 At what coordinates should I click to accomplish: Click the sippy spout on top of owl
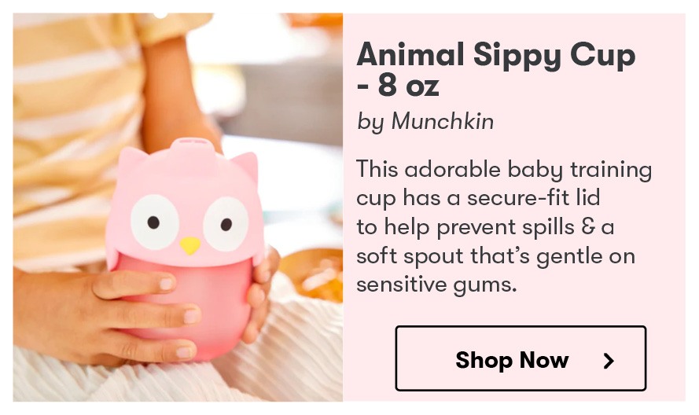[193, 147]
